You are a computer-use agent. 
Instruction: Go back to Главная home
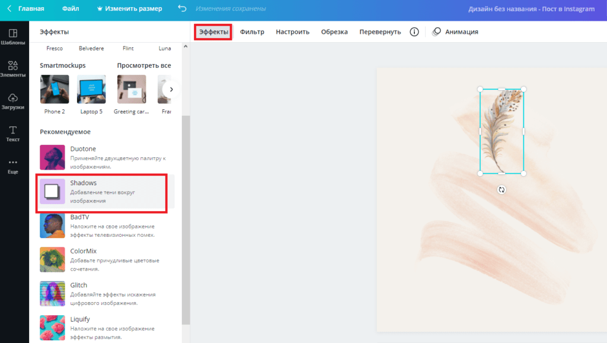click(x=26, y=9)
